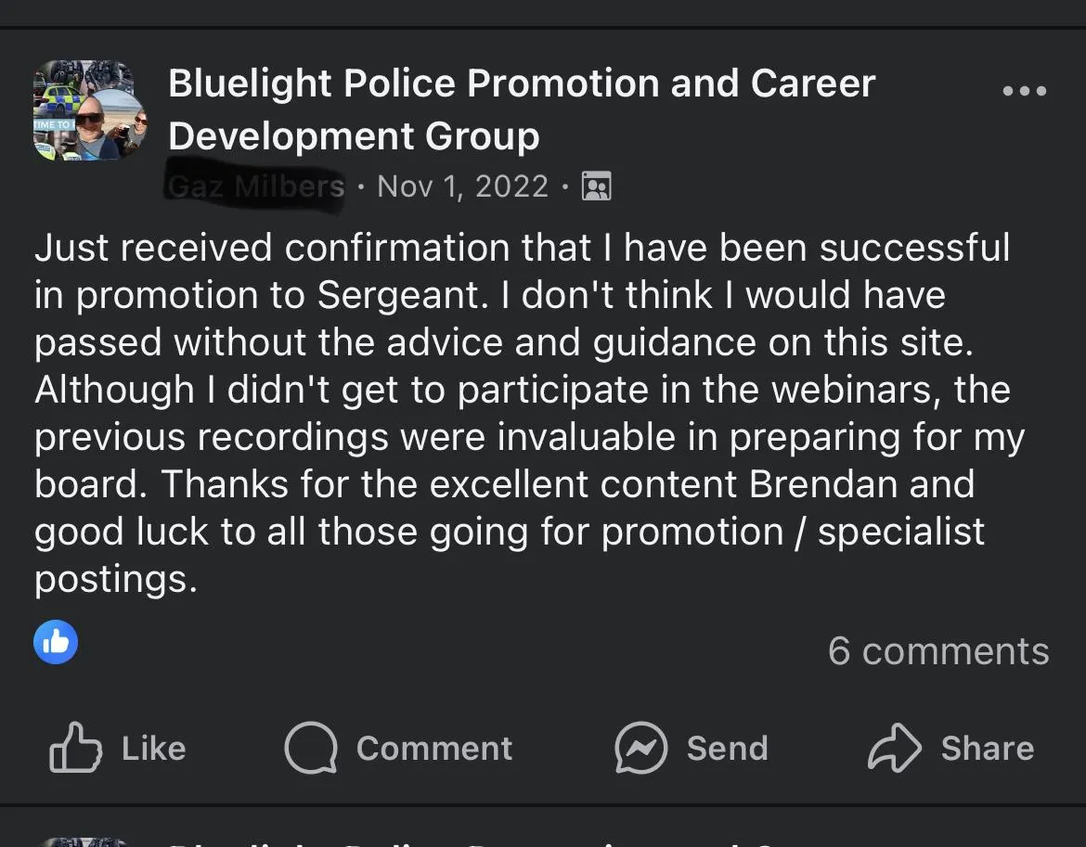Image resolution: width=1086 pixels, height=847 pixels.
Task: Open the group profile picture thumbnail
Action: (89, 110)
